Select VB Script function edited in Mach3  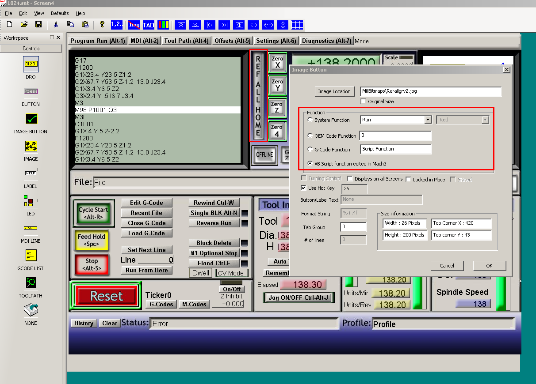point(310,163)
